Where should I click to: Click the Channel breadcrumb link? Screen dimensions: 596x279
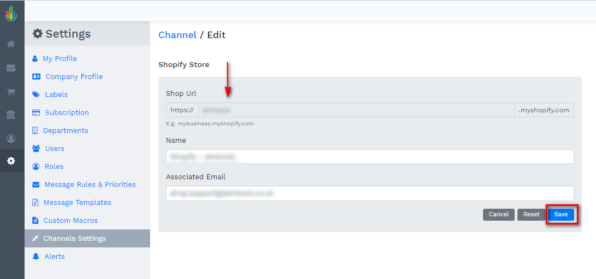click(177, 35)
